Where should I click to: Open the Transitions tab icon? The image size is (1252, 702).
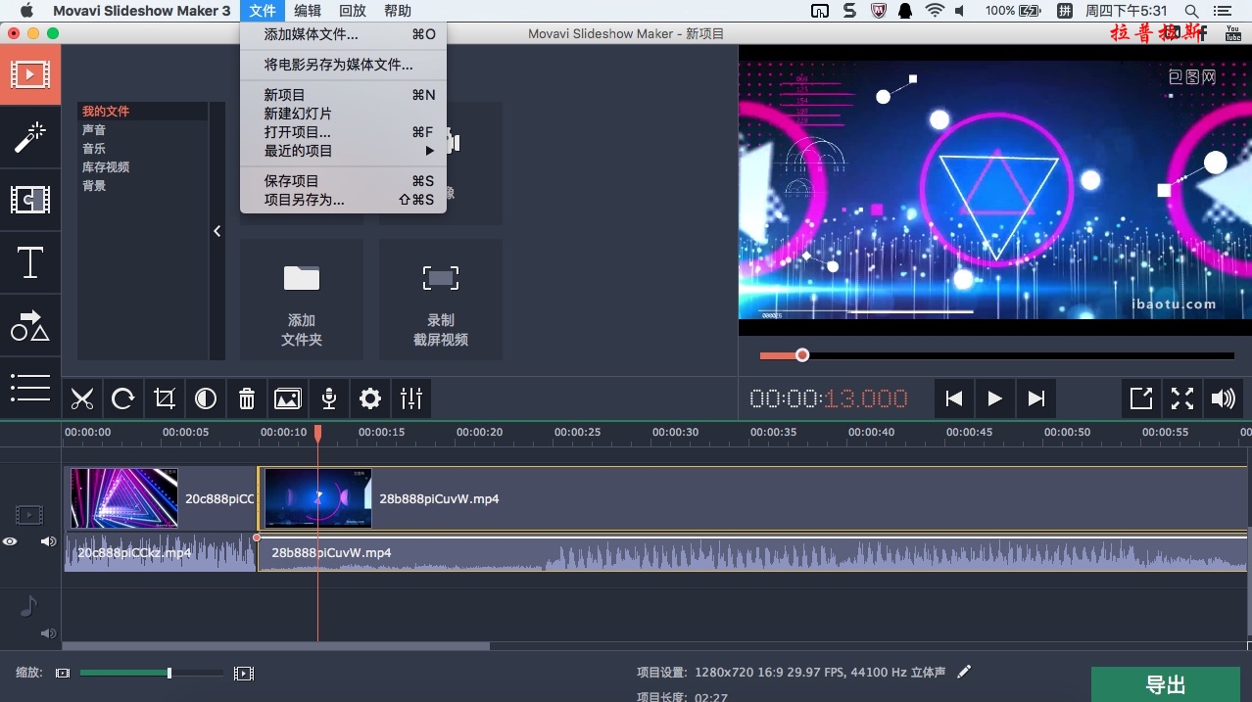tap(30, 200)
